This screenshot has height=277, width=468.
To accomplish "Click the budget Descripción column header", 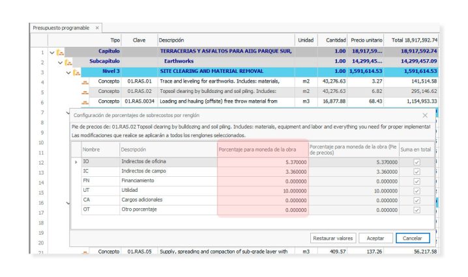I will (226, 40).
